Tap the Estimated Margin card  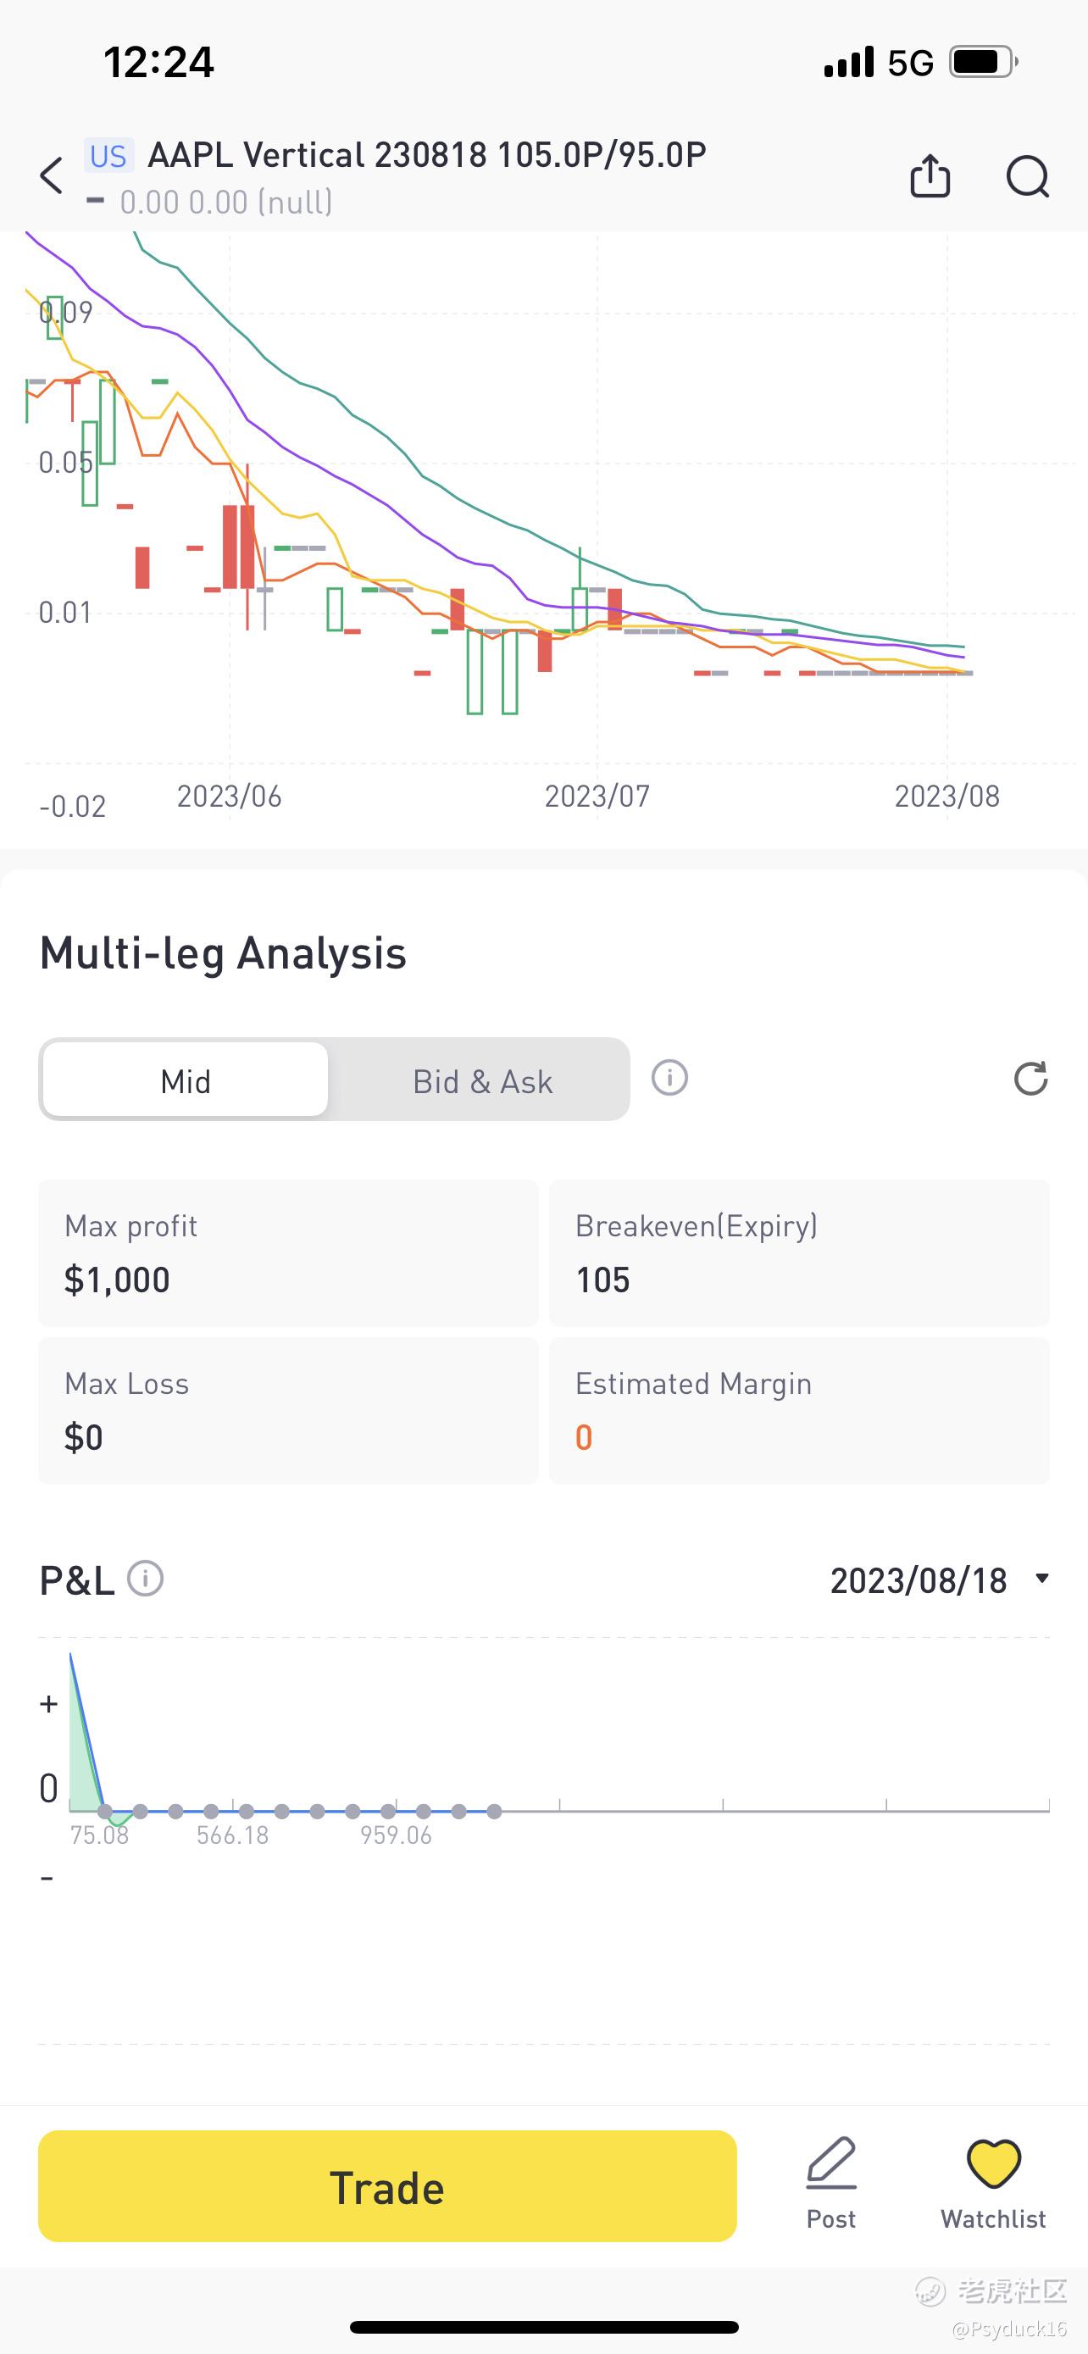point(798,1410)
